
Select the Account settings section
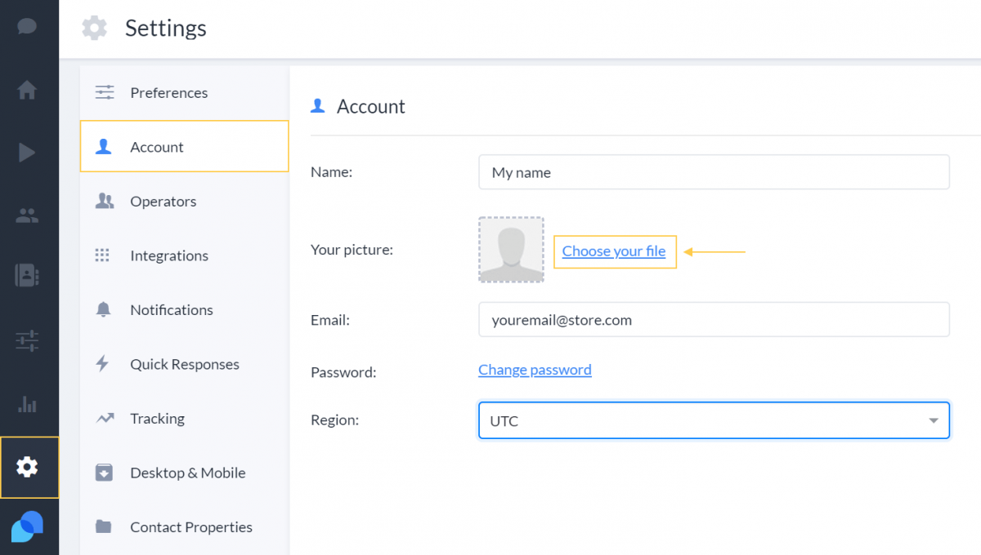tap(185, 147)
